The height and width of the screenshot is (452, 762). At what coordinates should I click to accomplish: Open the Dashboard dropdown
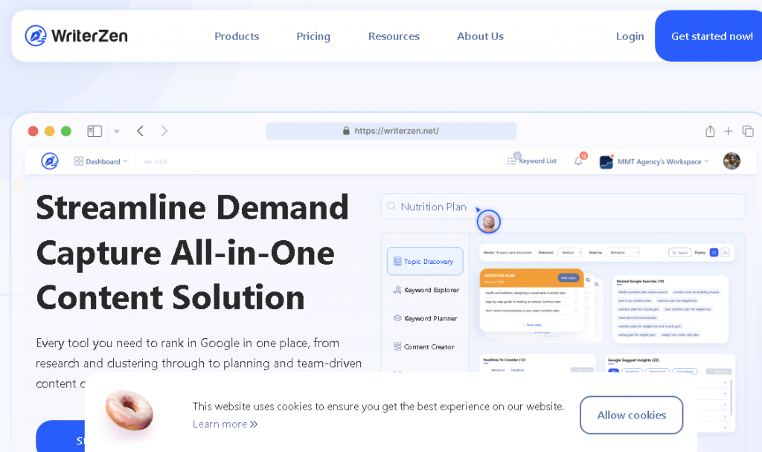[x=101, y=161]
